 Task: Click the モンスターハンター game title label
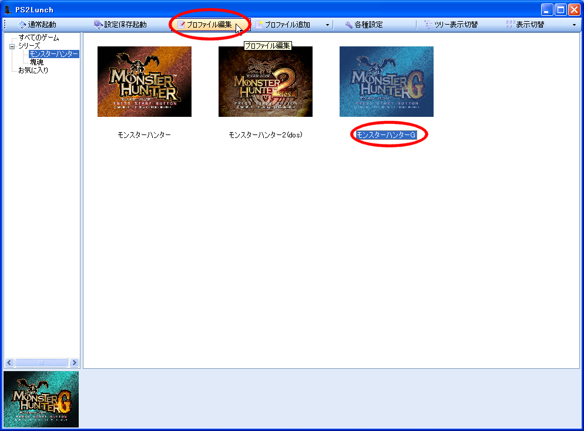click(145, 134)
